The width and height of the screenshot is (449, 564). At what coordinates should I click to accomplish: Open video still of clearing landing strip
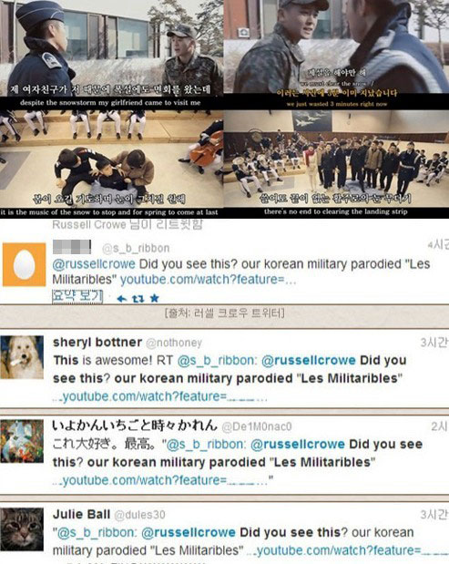pos(336,164)
